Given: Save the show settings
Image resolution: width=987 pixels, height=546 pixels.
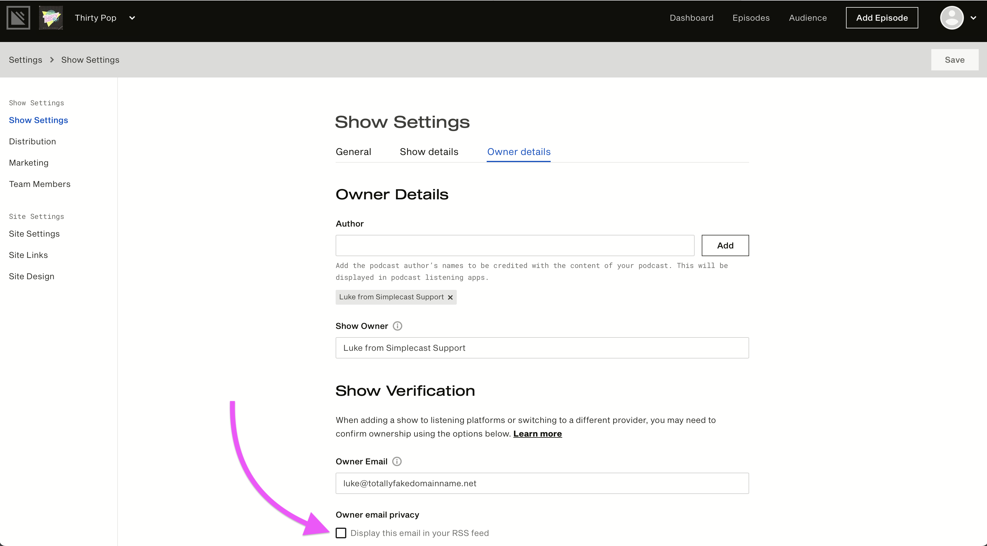Looking at the screenshot, I should tap(955, 60).
